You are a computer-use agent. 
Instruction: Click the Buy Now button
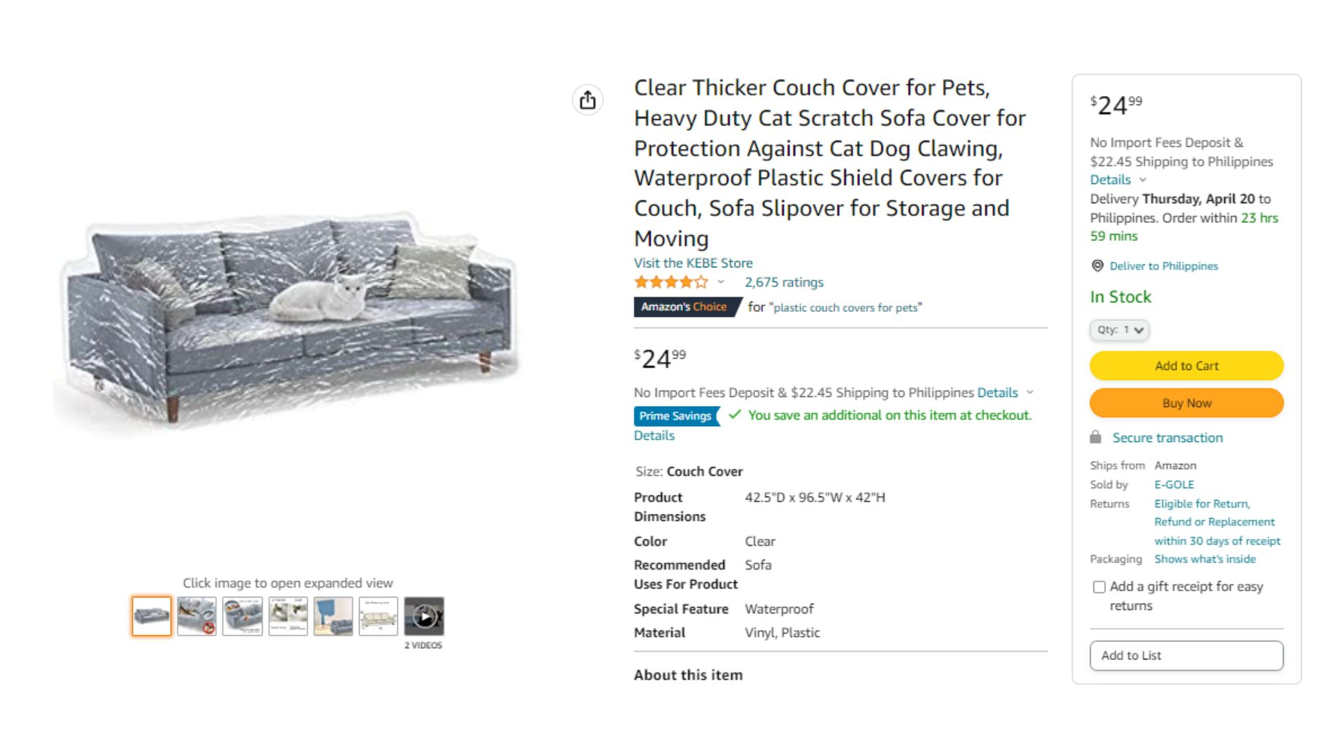click(x=1186, y=403)
